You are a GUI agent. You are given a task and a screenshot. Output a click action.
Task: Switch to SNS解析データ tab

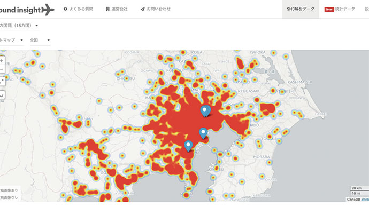tap(301, 9)
